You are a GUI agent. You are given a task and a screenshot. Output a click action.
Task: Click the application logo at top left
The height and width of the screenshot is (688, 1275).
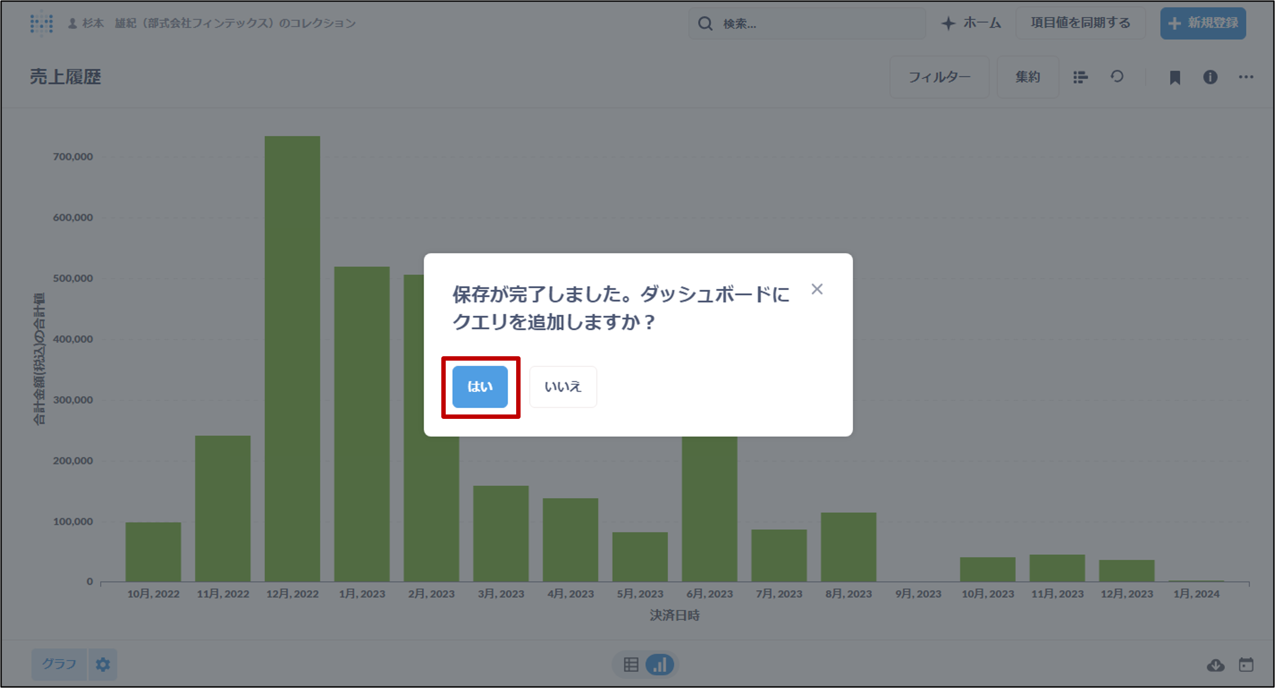(41, 23)
